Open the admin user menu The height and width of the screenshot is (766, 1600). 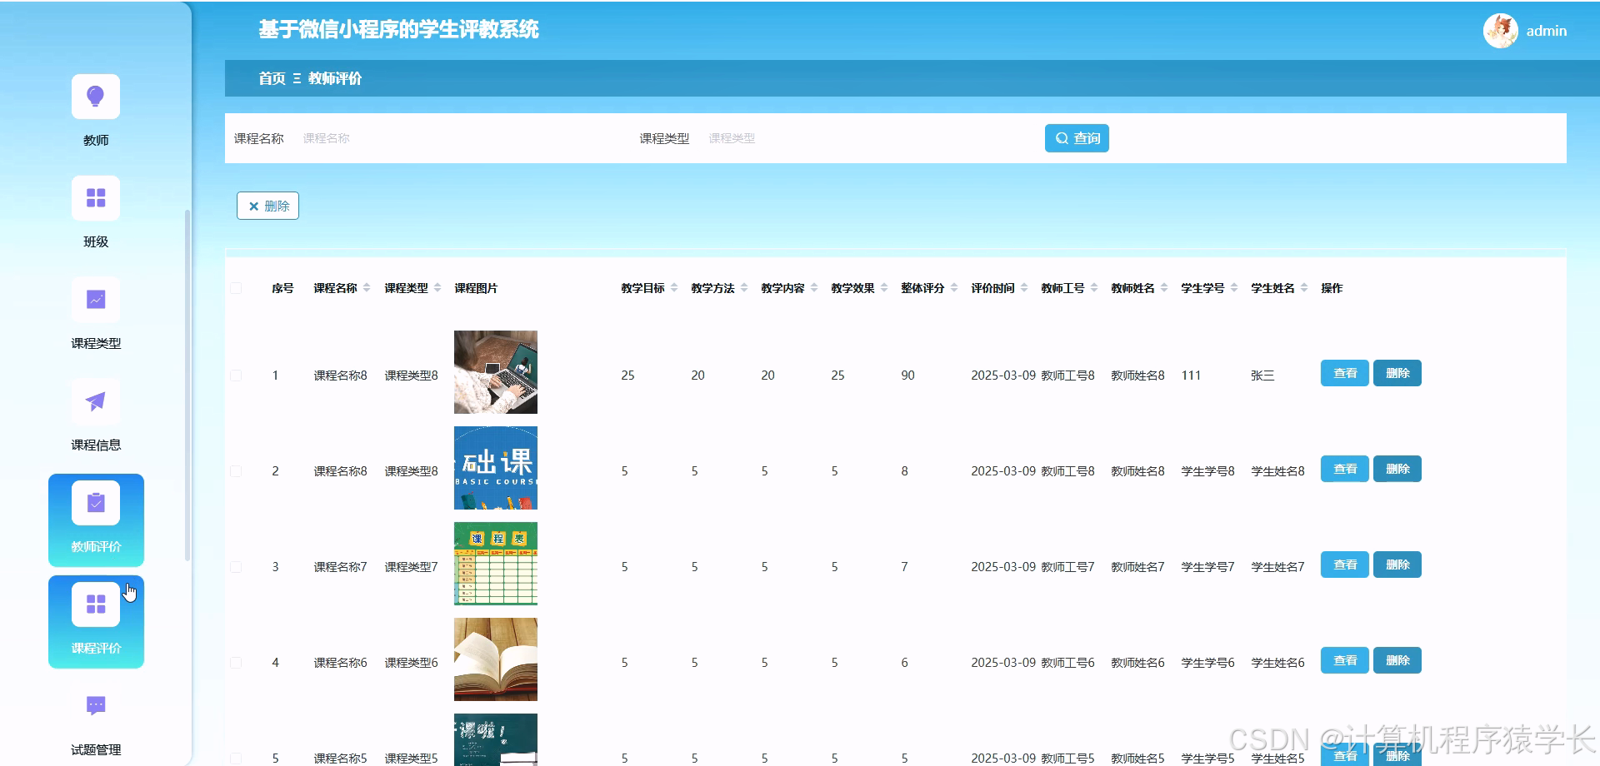[1547, 31]
